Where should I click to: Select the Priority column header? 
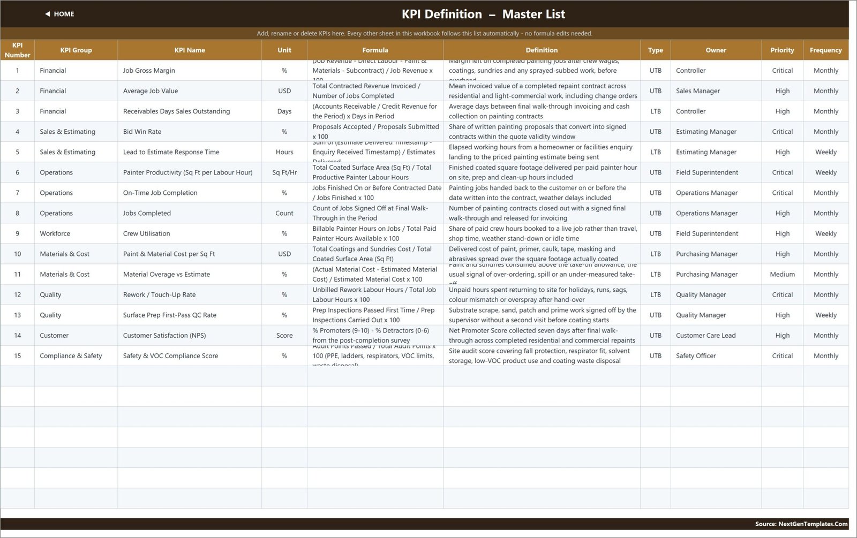[782, 50]
